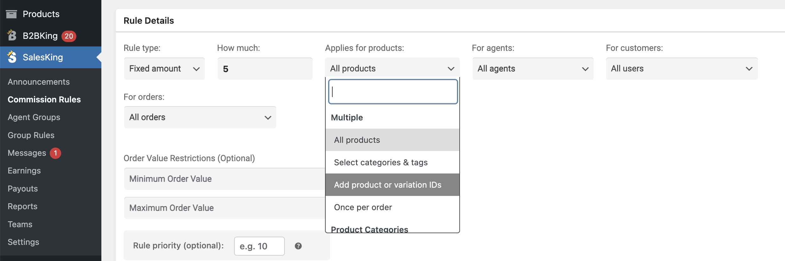This screenshot has width=785, height=261.
Task: Open SalesKing Settings page
Action: pos(23,242)
